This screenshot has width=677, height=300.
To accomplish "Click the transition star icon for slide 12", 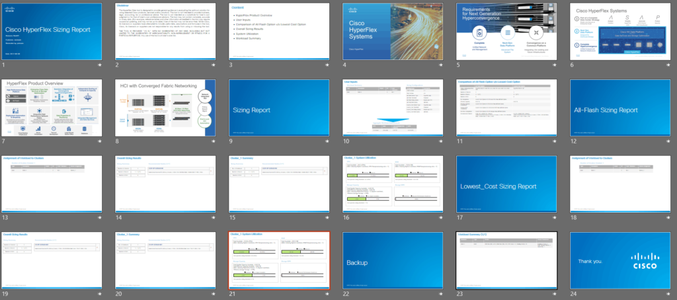I will pyautogui.click(x=668, y=141).
